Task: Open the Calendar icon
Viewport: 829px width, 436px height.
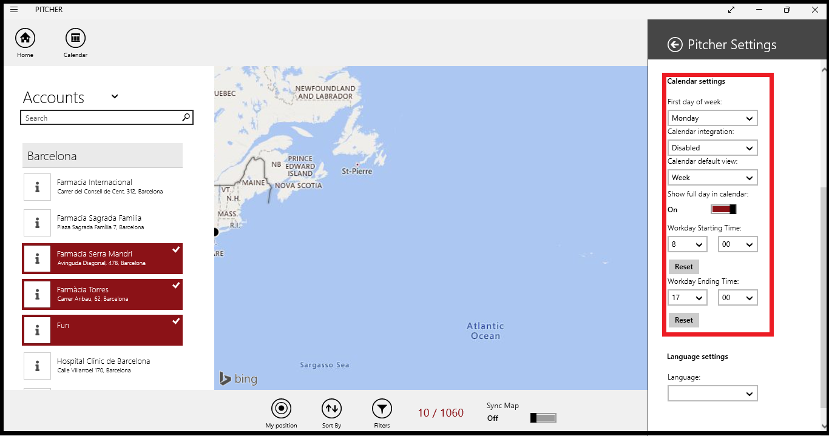Action: pyautogui.click(x=75, y=38)
